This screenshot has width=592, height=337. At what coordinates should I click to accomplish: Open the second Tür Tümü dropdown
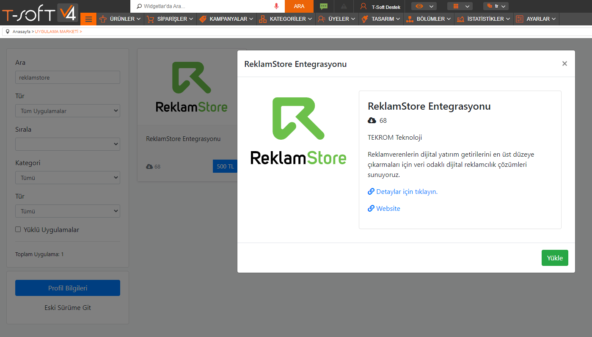(68, 211)
